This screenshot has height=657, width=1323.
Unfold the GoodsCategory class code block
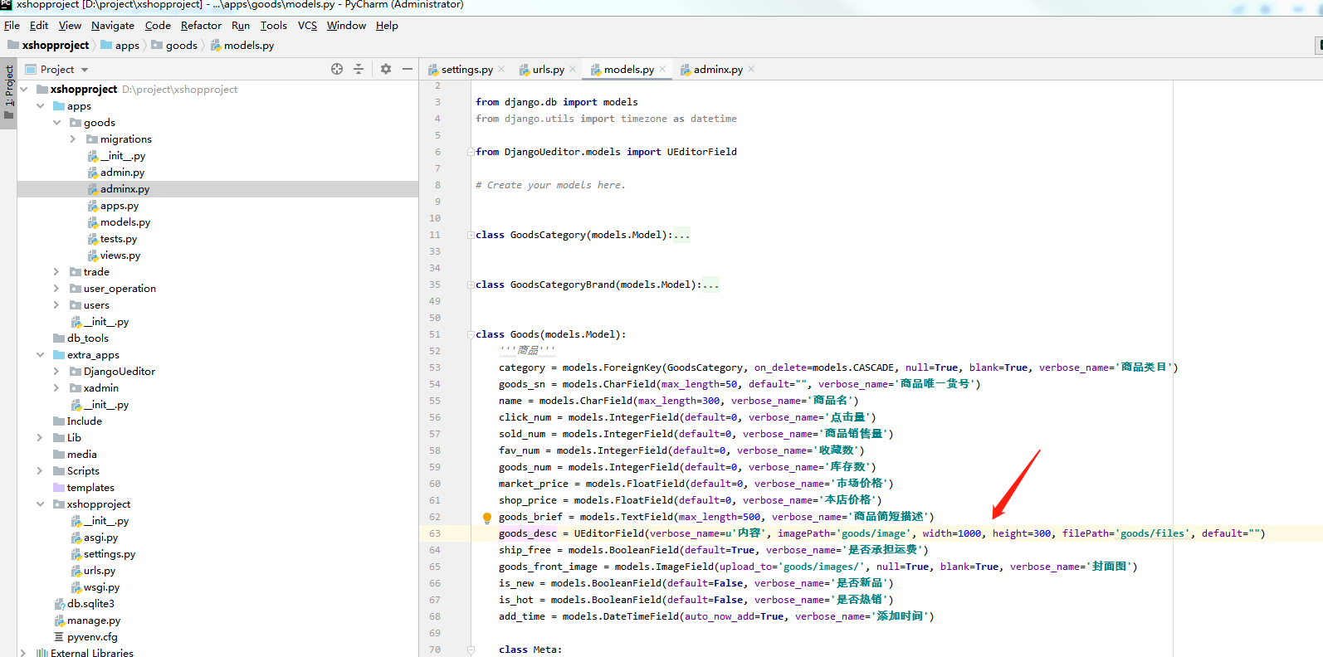tap(471, 236)
